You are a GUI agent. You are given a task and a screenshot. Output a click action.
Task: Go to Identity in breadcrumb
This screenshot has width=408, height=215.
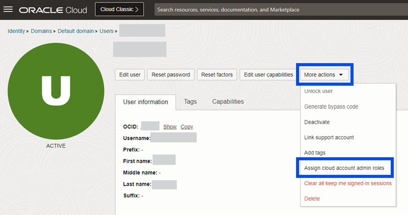click(16, 31)
